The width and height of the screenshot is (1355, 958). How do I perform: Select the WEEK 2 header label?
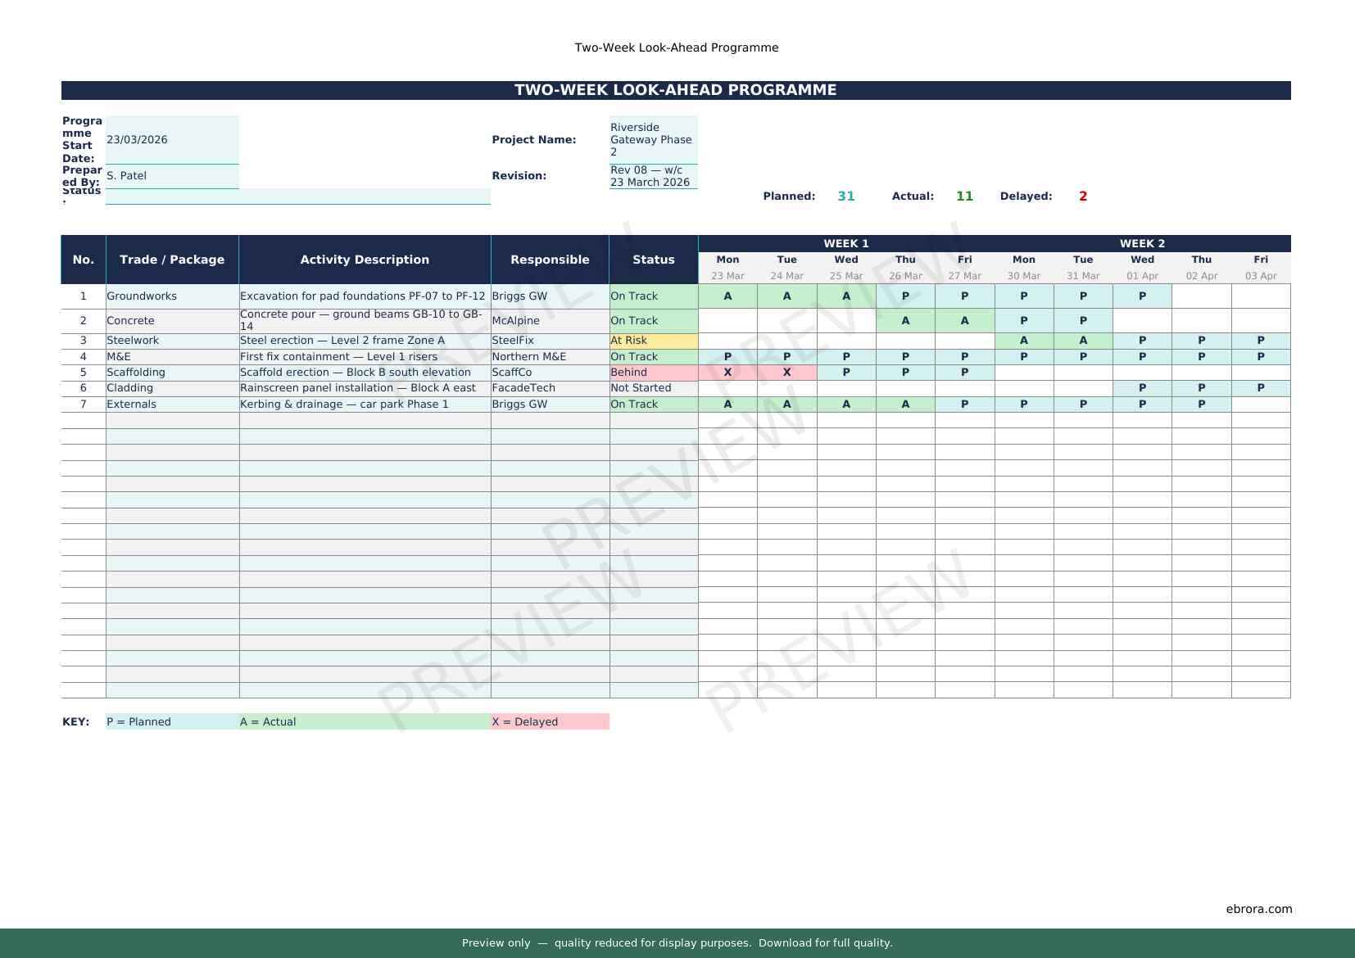tap(1142, 244)
